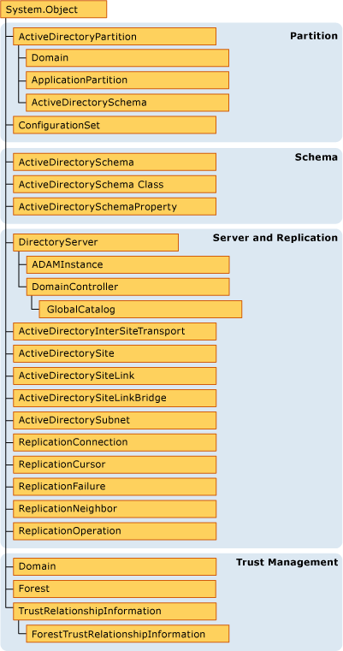Click Domain under ActiveDirectoryPartition
343x651 pixels.
[x=127, y=57]
